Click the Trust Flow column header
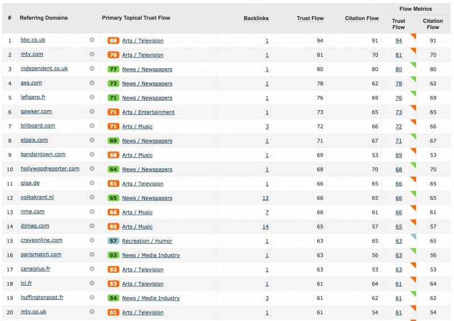Image resolution: width=454 pixels, height=321 pixels. 310,18
